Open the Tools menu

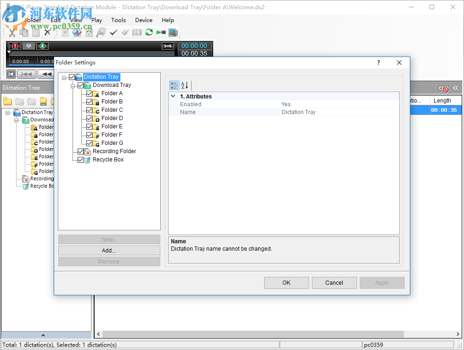[x=119, y=20]
